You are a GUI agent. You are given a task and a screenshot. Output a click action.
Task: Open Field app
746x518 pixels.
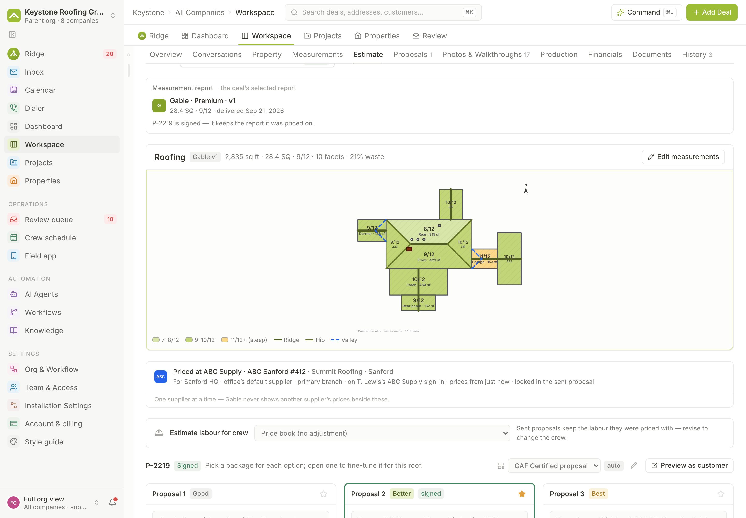[x=62, y=256]
